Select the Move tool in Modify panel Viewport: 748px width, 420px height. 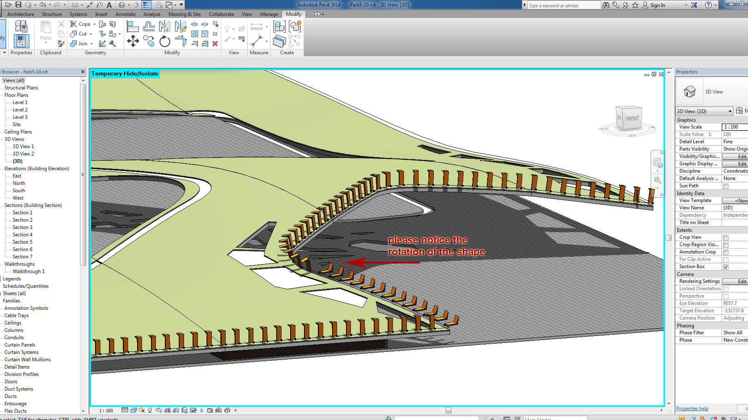pos(133,41)
